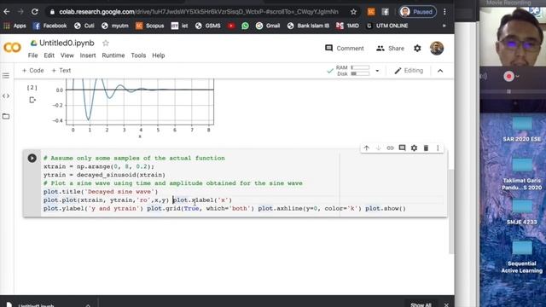Click the notebook vertical scrollbar
This screenshot has width=546, height=307.
451,211
